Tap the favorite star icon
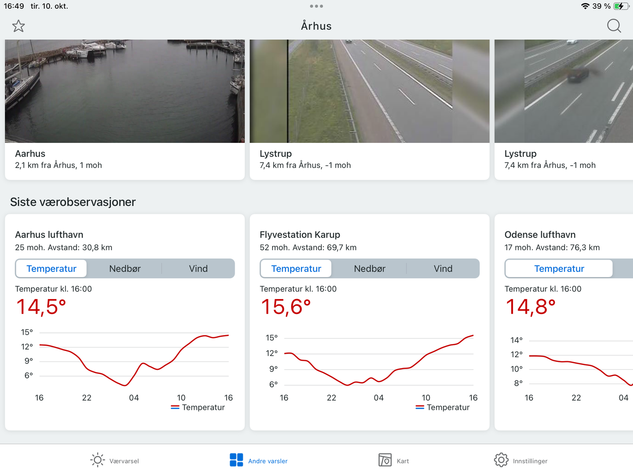Image resolution: width=633 pixels, height=475 pixels. 18,26
